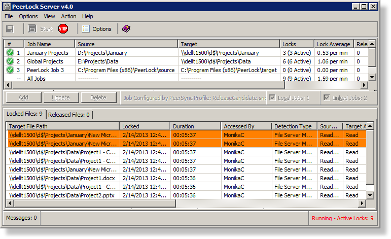Click the locked files scroll left arrow

point(10,203)
